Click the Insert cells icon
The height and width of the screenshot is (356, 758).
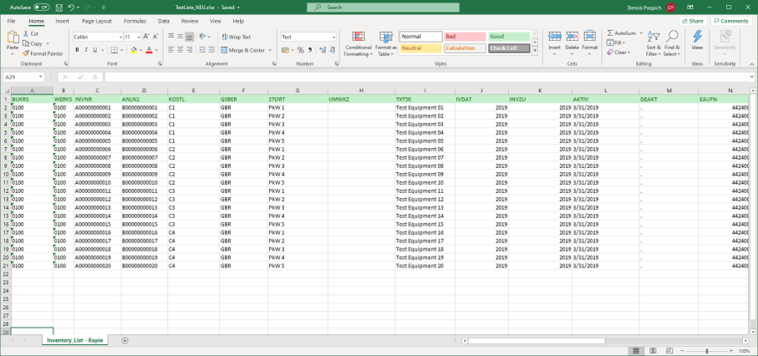(x=554, y=37)
